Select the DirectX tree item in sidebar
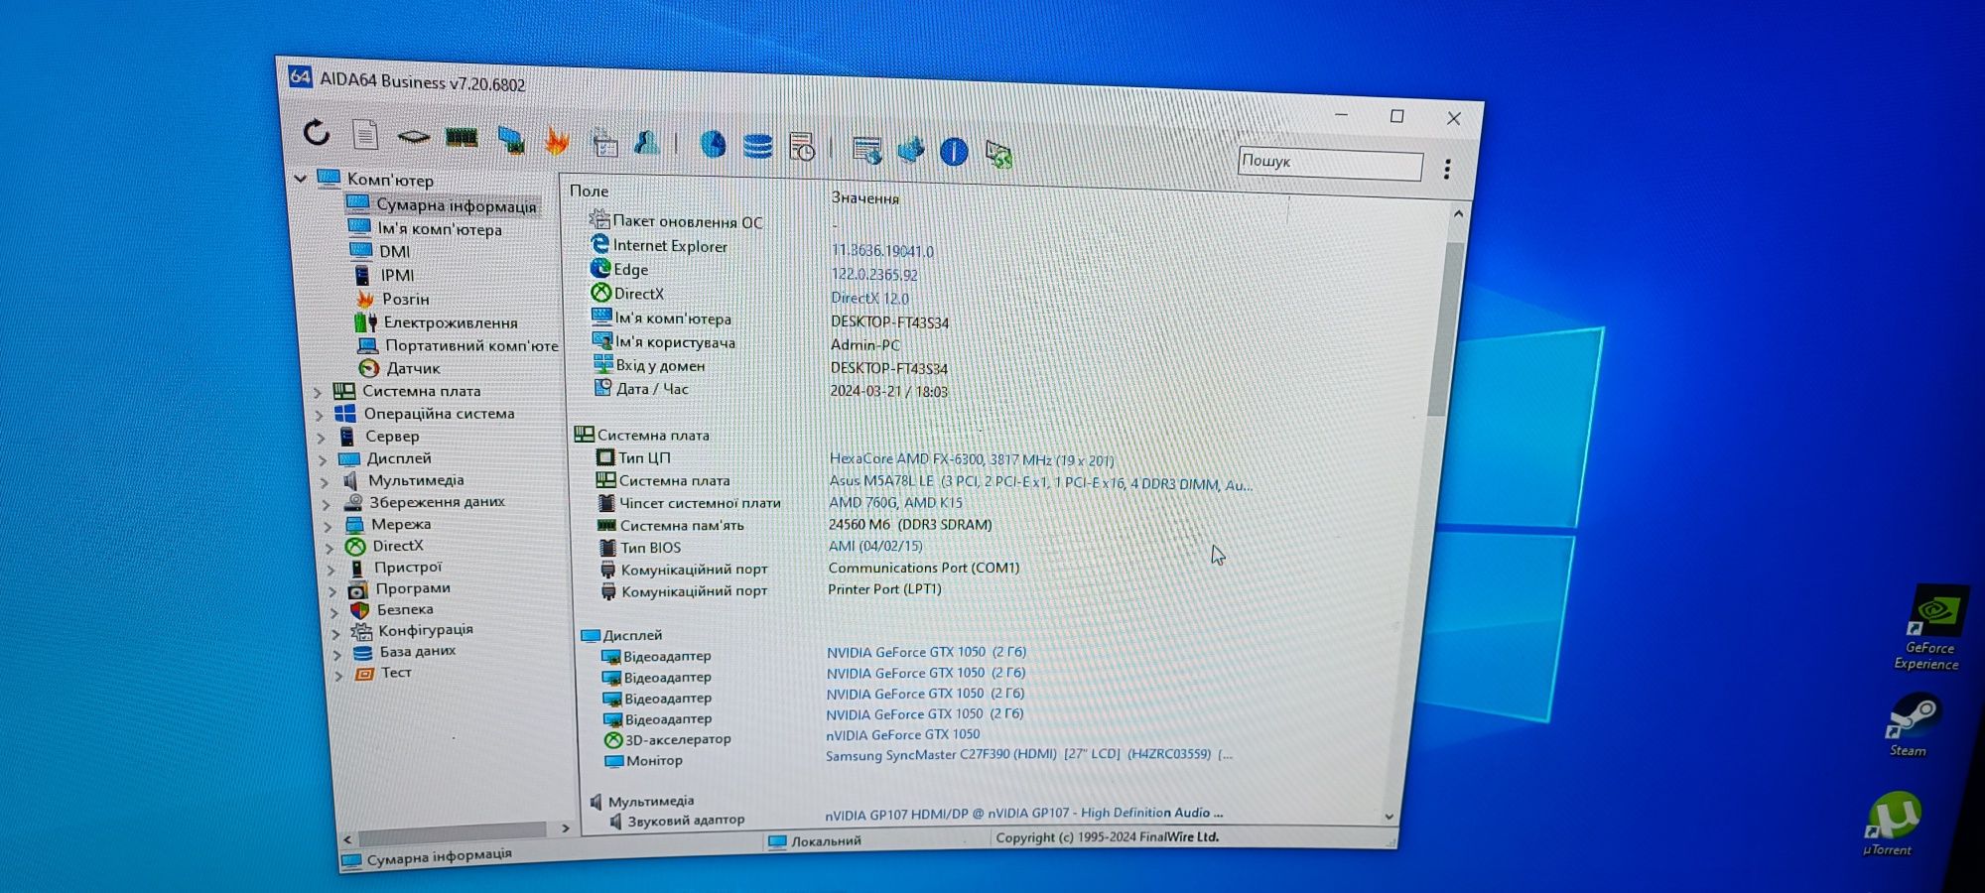 click(398, 546)
